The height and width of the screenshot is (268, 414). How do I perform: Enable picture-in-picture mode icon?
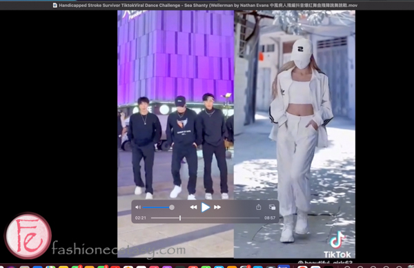tap(272, 207)
